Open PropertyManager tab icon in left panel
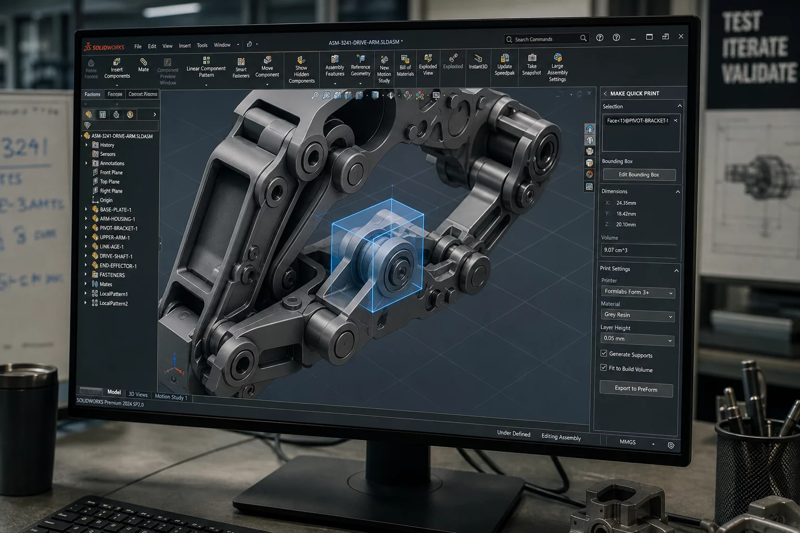Image resolution: width=800 pixels, height=533 pixels. coord(103,114)
